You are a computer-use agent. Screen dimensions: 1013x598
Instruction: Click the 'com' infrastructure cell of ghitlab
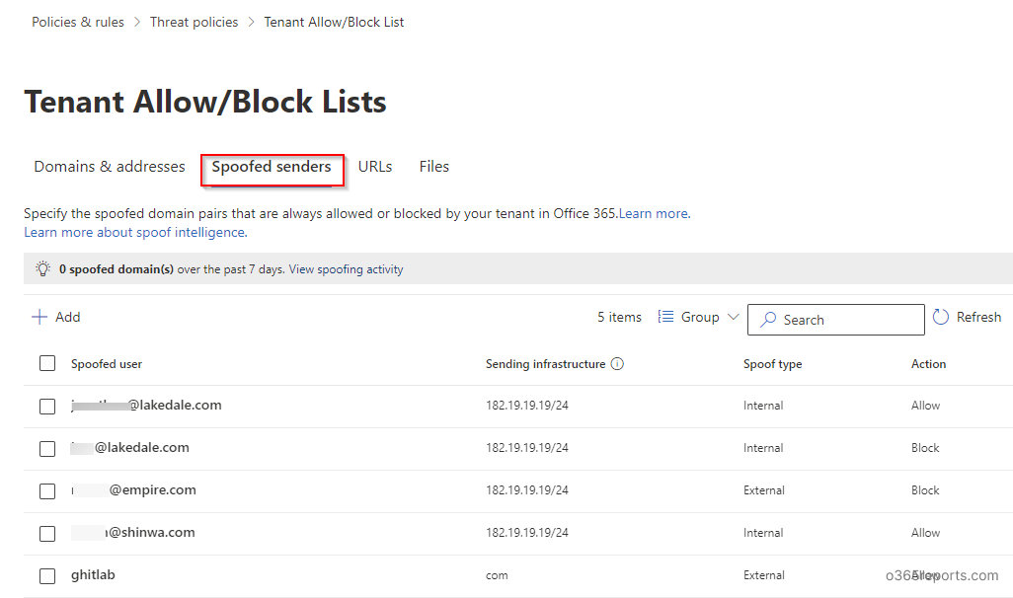(x=497, y=576)
